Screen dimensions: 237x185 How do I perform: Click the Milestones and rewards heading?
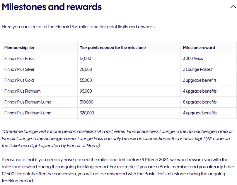click(52, 7)
